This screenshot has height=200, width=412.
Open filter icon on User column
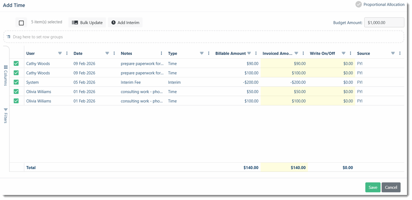click(60, 54)
